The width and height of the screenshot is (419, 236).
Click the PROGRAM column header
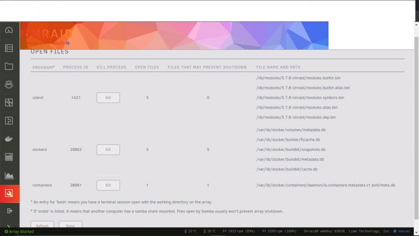44,67
